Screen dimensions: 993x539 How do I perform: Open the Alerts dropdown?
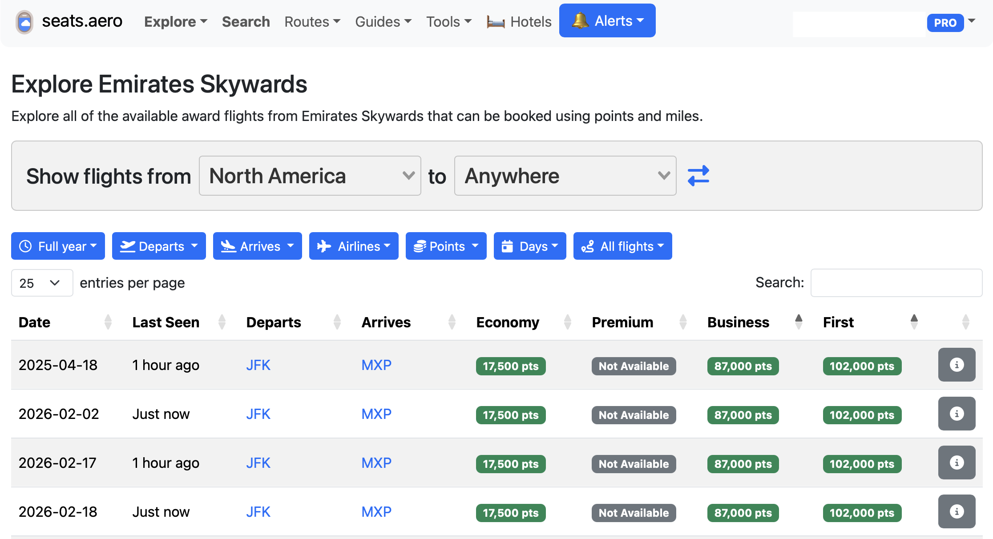[607, 20]
